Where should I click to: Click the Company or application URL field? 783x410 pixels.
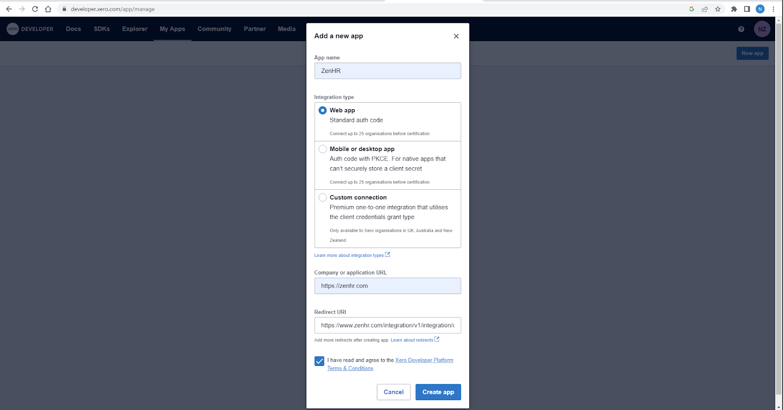(388, 286)
